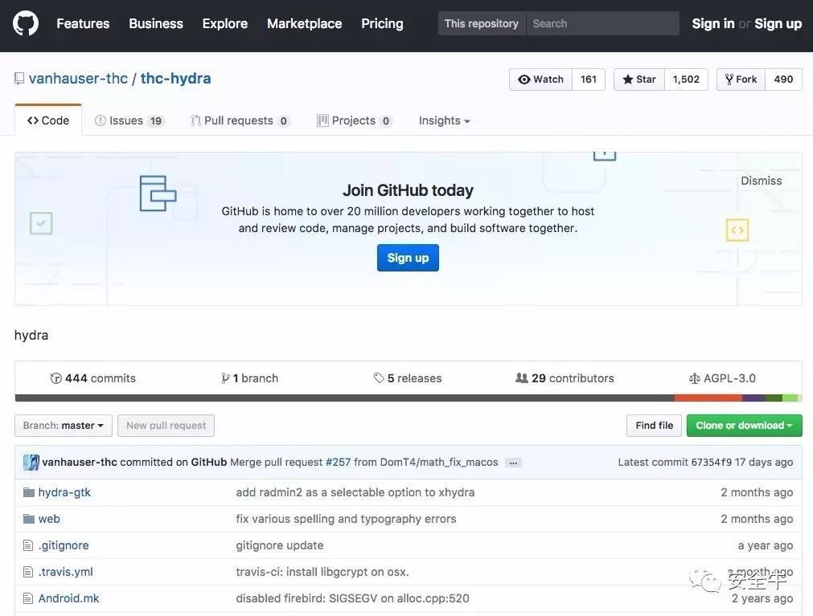Screen dimensions: 813x616
Task: Open the 'gitignore update' commit message
Action: coord(280,545)
